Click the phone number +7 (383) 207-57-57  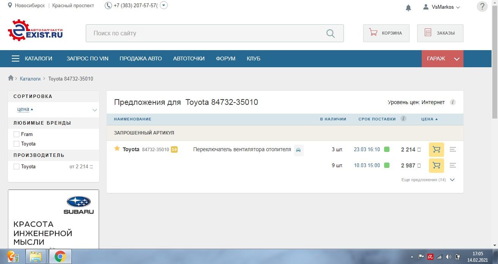[x=136, y=6]
